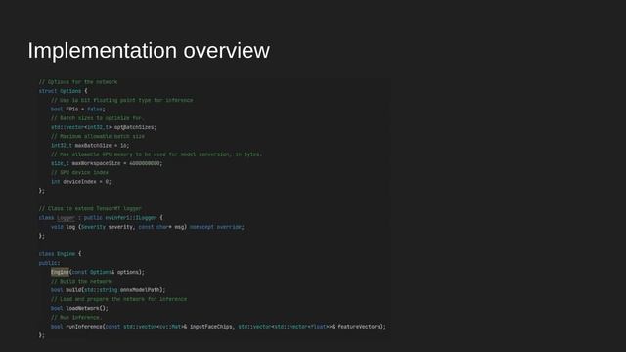626x352 pixels.
Task: Click the 'optBatchSizes' vector declaration line
Action: point(104,127)
